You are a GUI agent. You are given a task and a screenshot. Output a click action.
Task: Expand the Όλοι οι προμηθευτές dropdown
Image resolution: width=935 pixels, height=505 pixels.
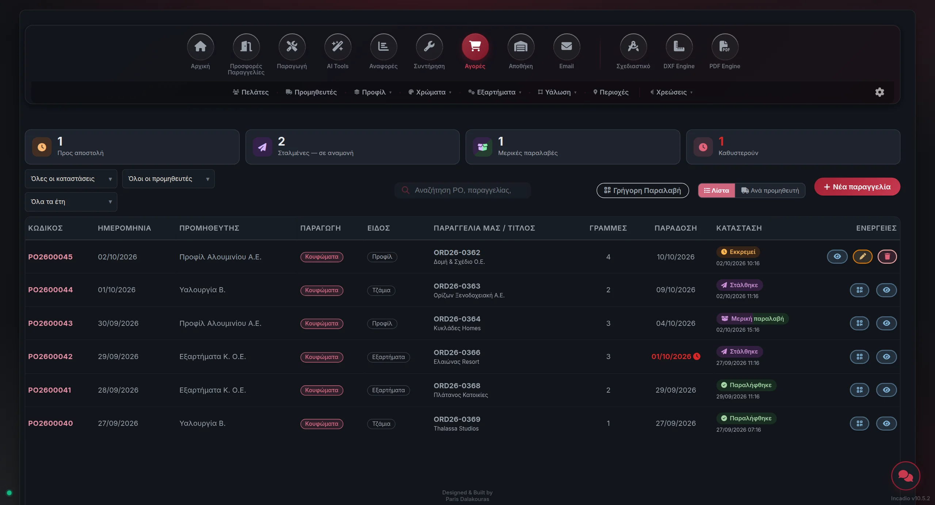(x=168, y=179)
